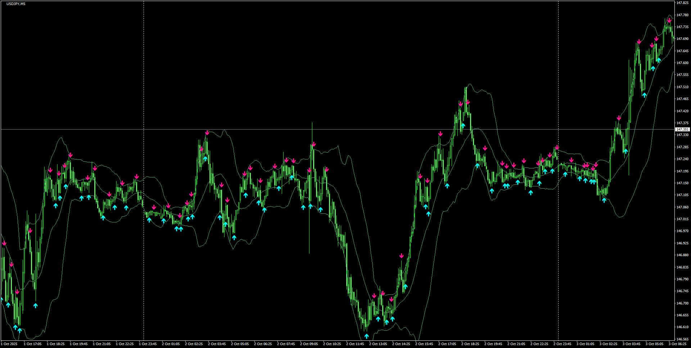Select the leftmost pink down arrow at chart edge
This screenshot has height=348, width=691.
4,243
